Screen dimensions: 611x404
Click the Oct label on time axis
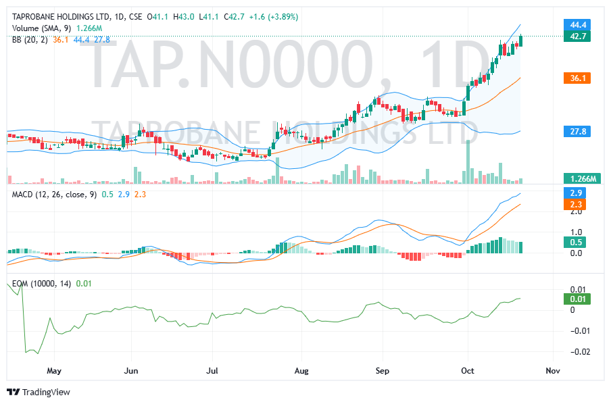467,370
